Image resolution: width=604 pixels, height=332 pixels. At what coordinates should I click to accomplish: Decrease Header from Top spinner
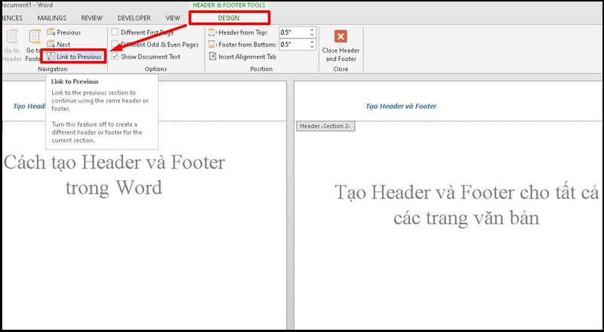(312, 35)
